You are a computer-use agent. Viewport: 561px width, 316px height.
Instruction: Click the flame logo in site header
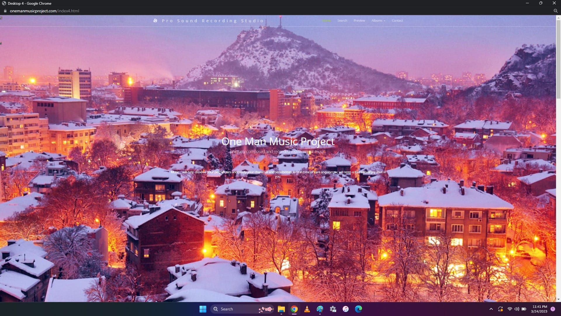coord(155,20)
